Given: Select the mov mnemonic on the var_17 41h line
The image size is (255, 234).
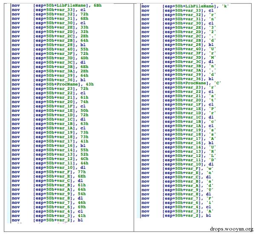Looking at the screenshot, I should (x=16, y=141).
